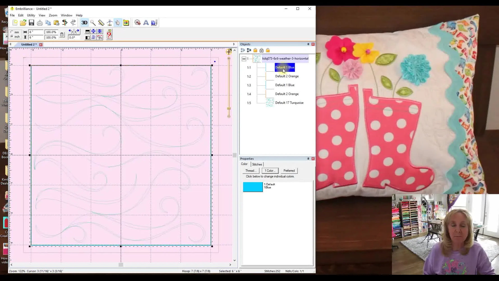The image size is (499, 281).
Task: Click the width 6" input field
Action: [x=36, y=32]
